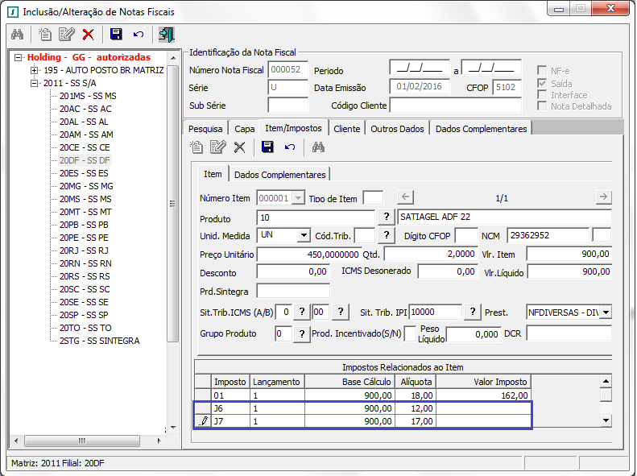Viewport: 637px width, 476px height.
Task: Click the exit door icon in main toolbar
Action: point(166,34)
